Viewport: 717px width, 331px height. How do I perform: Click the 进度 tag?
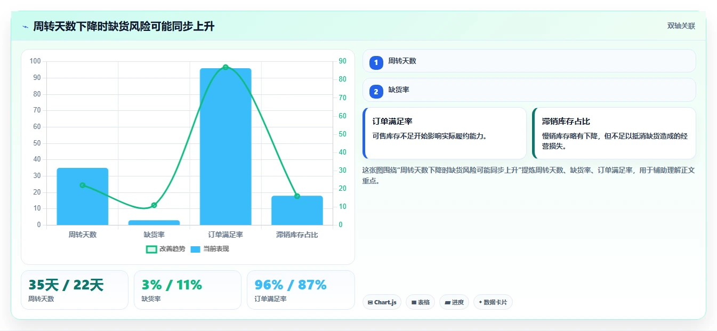tap(454, 302)
